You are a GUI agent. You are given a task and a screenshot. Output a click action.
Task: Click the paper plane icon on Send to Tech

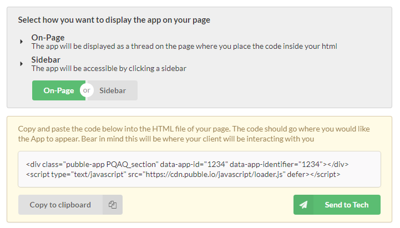[303, 205]
